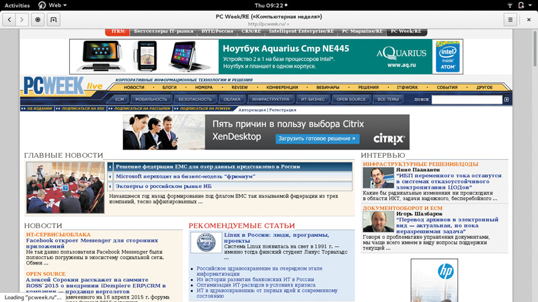Click ПОДПИСАТЬСЯ НА RSS link
The width and height of the screenshot is (538, 302).
pos(83,109)
